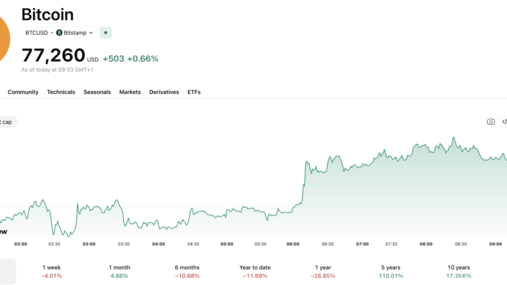Select the 10 years performance range
The height and width of the screenshot is (285, 507).
[458, 272]
